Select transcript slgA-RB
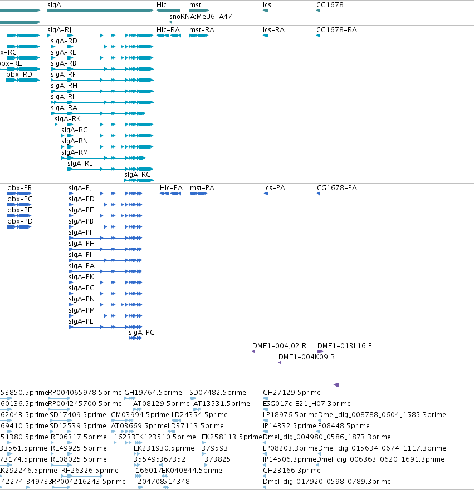 coord(102,69)
